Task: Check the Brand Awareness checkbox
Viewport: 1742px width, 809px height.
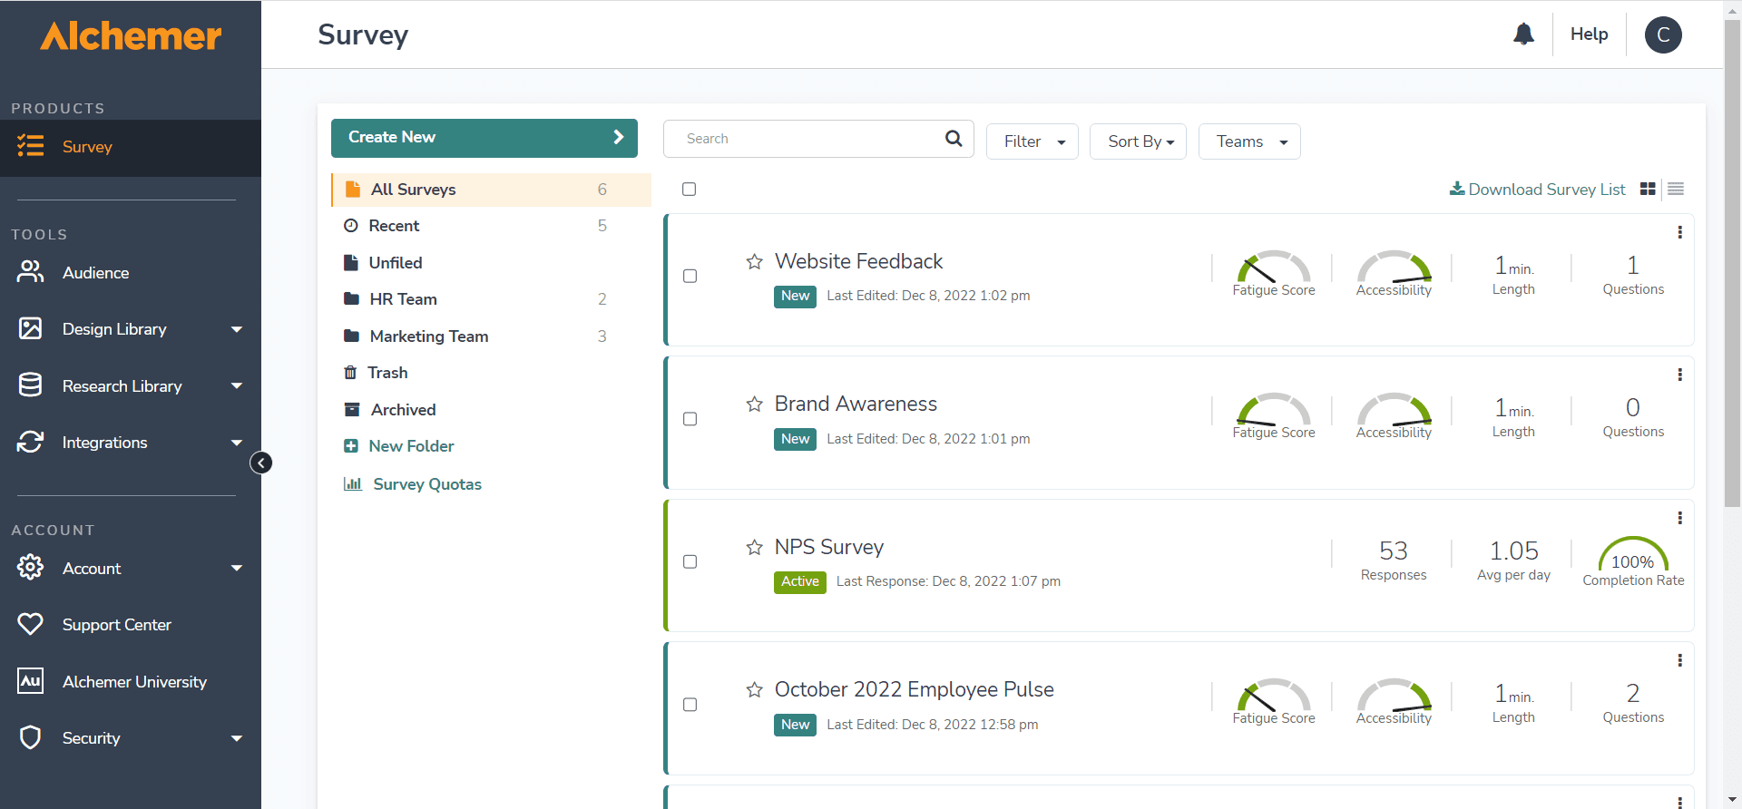Action: coord(690,419)
